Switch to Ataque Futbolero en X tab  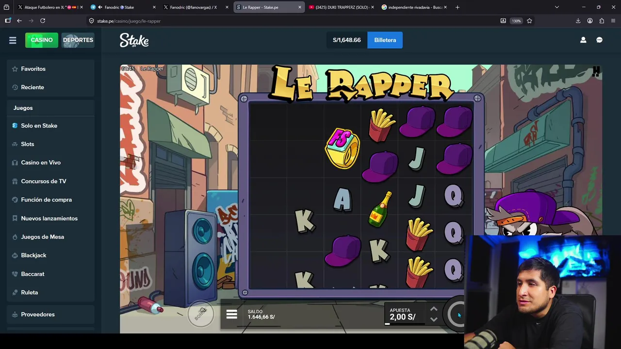pyautogui.click(x=50, y=7)
